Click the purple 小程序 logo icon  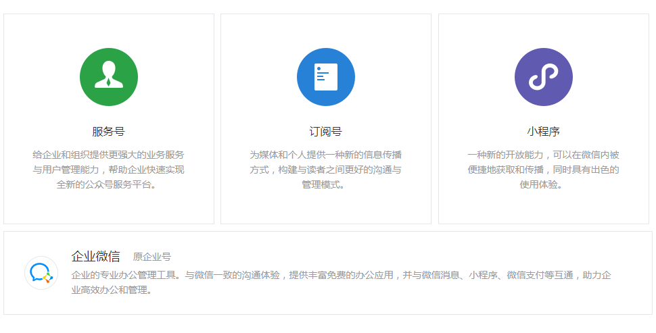coord(543,77)
